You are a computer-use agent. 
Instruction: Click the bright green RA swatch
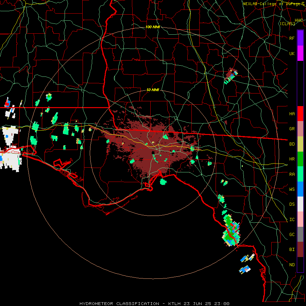(x=300, y=174)
